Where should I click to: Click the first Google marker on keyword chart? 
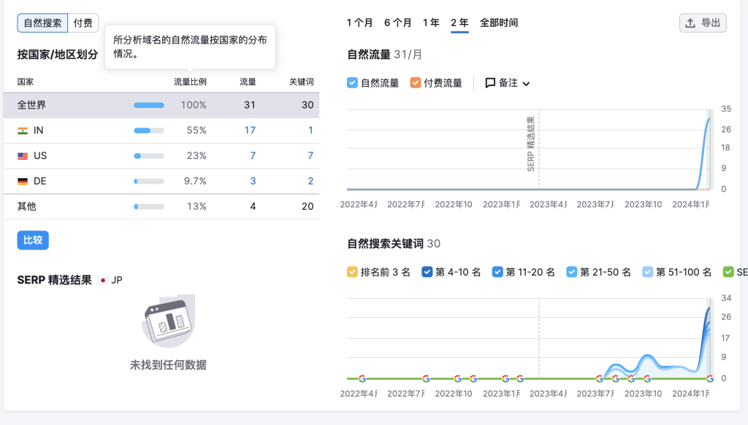pos(362,378)
